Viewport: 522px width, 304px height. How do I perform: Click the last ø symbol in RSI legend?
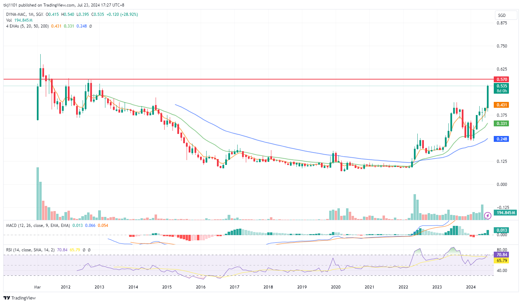point(89,250)
